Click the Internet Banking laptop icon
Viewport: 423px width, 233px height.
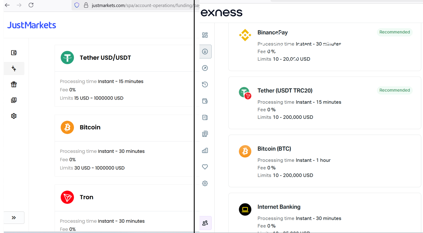tap(245, 210)
